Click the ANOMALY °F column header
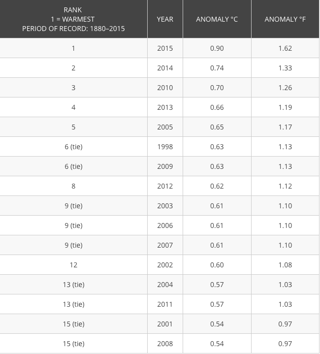The image size is (320, 354). pyautogui.click(x=285, y=19)
